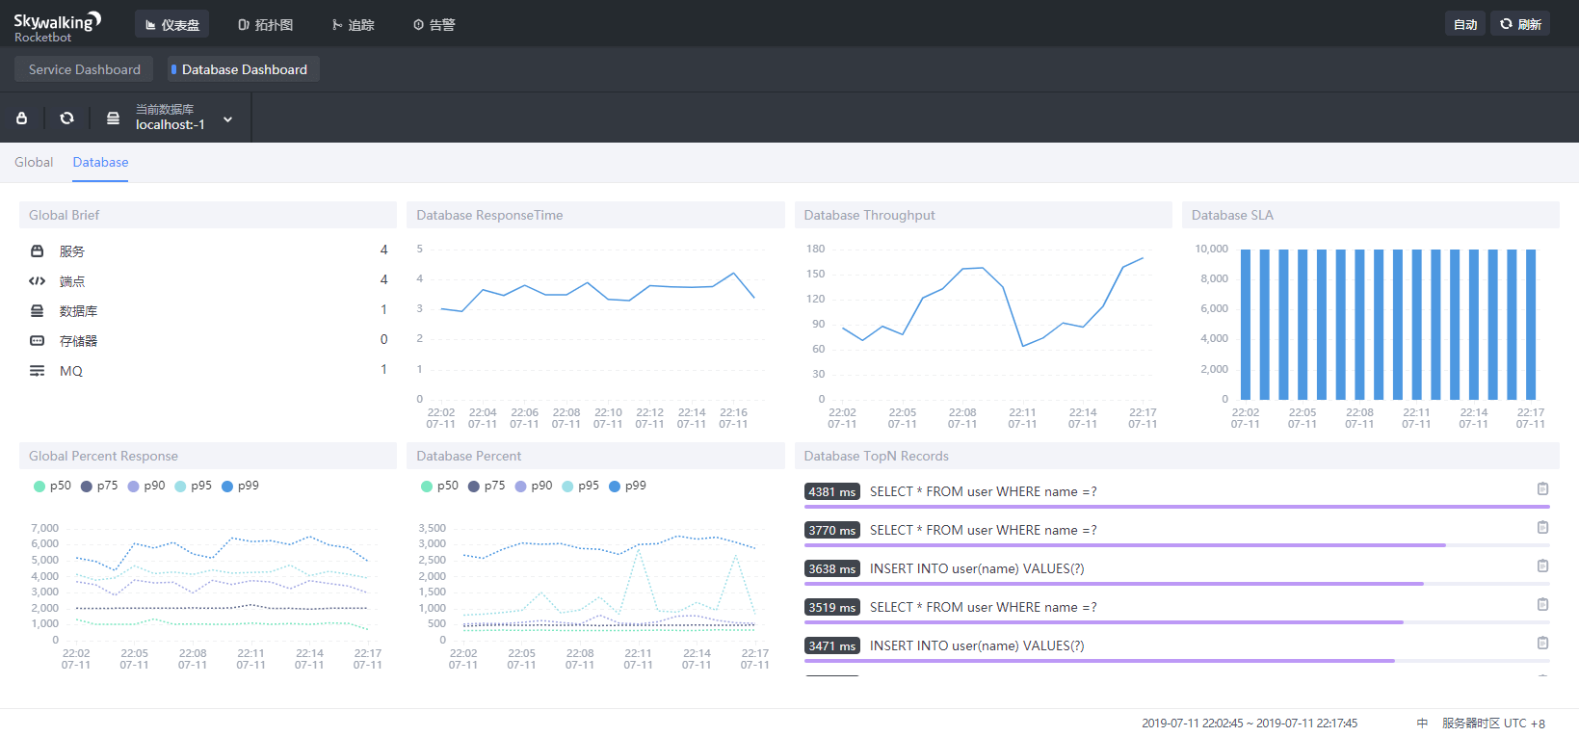Click the 刷新 refresh button
This screenshot has width=1579, height=737.
(x=1520, y=24)
